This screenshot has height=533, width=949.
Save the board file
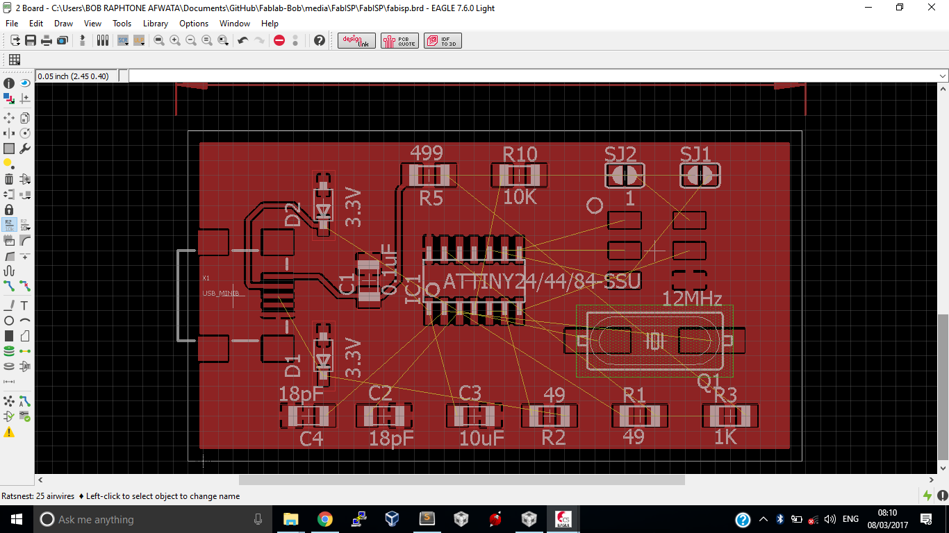point(31,41)
